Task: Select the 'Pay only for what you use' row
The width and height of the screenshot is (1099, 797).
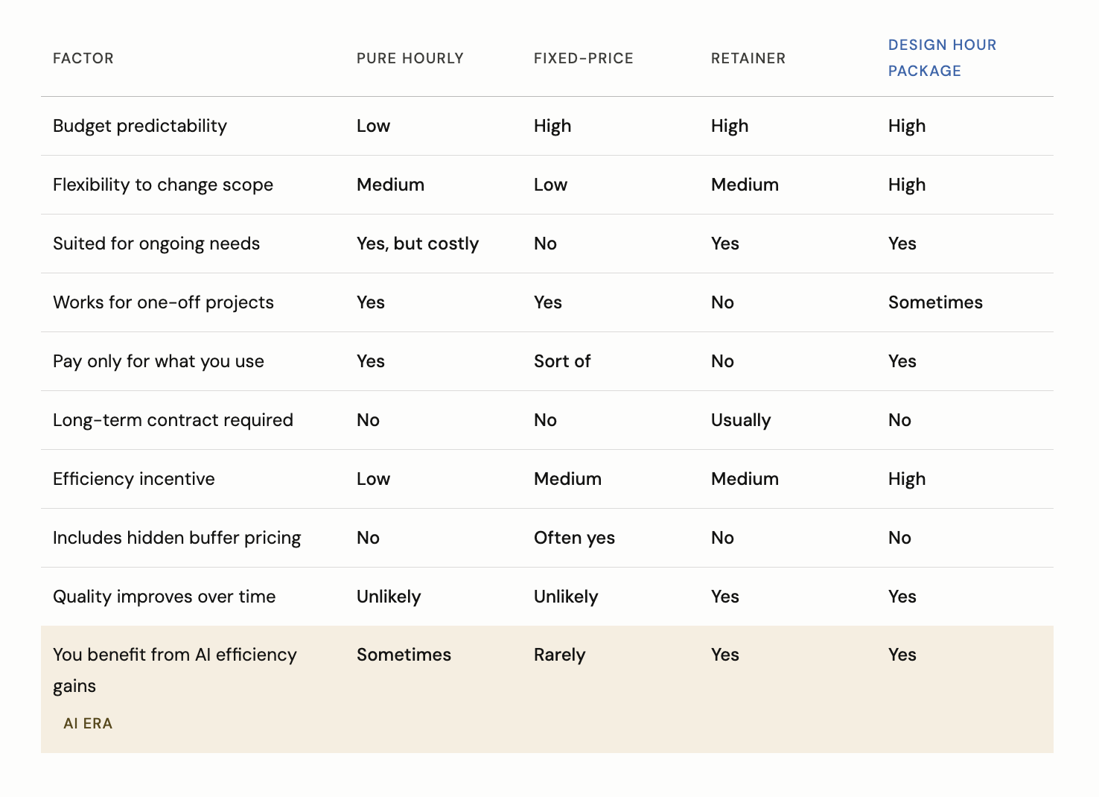Action: coord(159,361)
